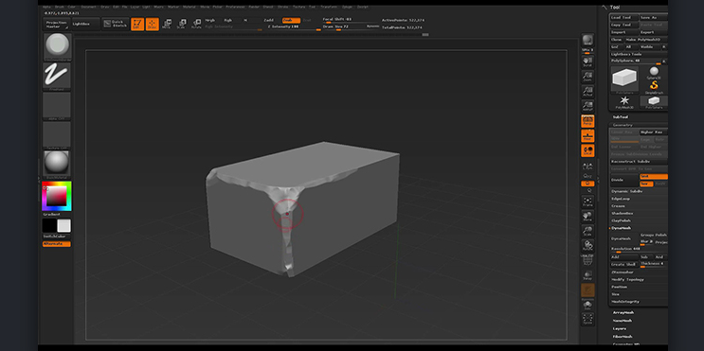The height and width of the screenshot is (351, 704).
Task: Click the black main color swatch
Action: coord(49,225)
